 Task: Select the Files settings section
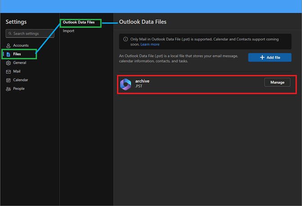point(19,54)
